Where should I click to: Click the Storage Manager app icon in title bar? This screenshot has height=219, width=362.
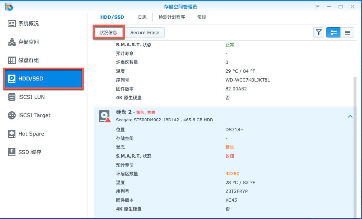coord(9,7)
